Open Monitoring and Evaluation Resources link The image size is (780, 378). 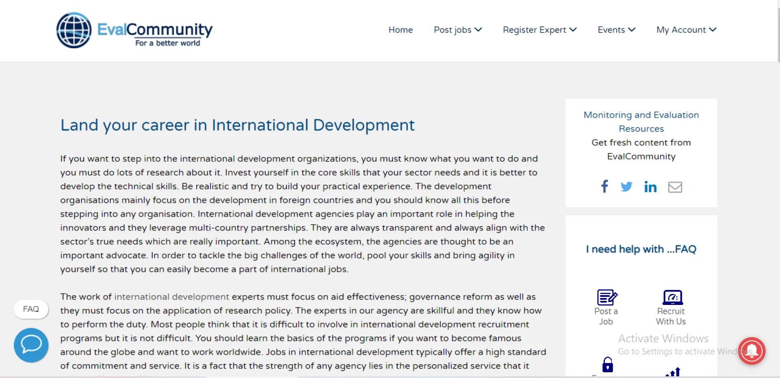click(x=641, y=121)
